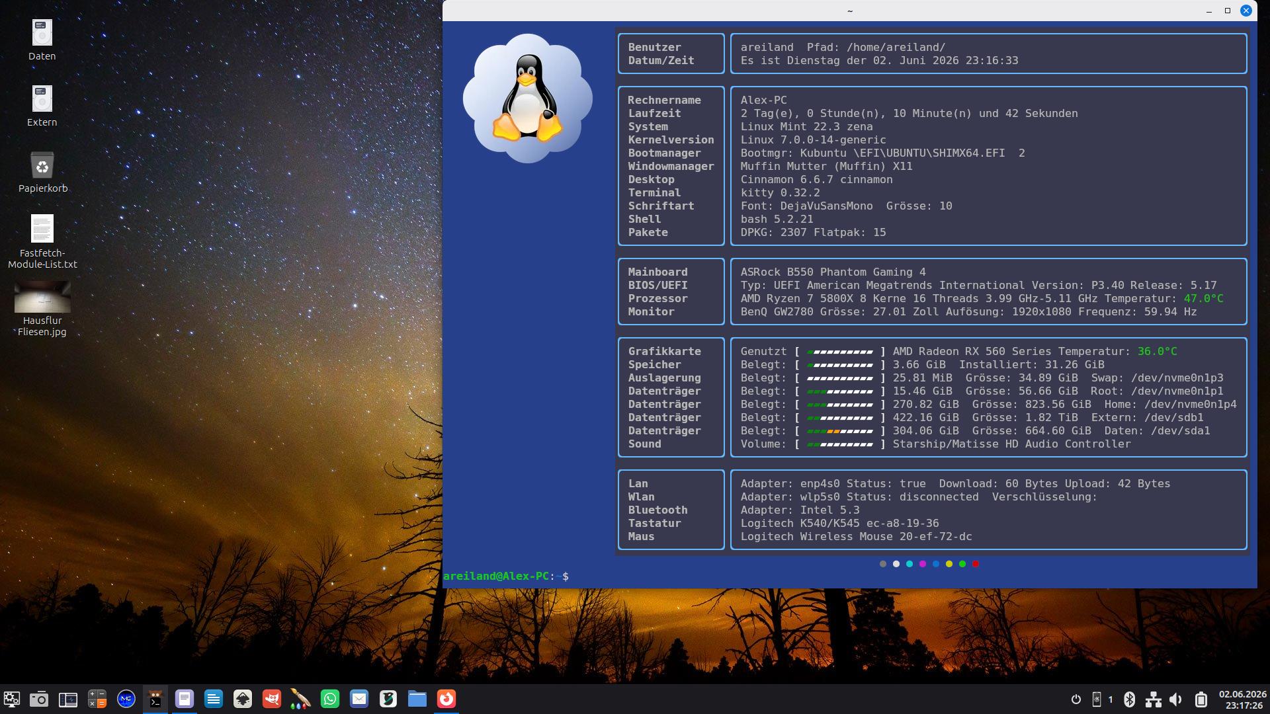This screenshot has height=714, width=1270.
Task: Open WhatsApp from the panel
Action: (x=330, y=699)
